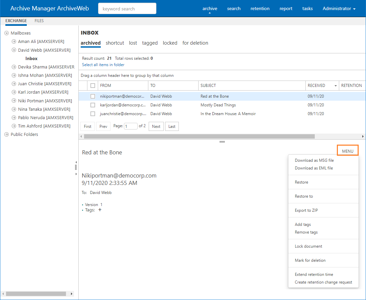Tick the Mostly Dead Things row checkbox
The width and height of the screenshot is (366, 300).
pos(93,105)
